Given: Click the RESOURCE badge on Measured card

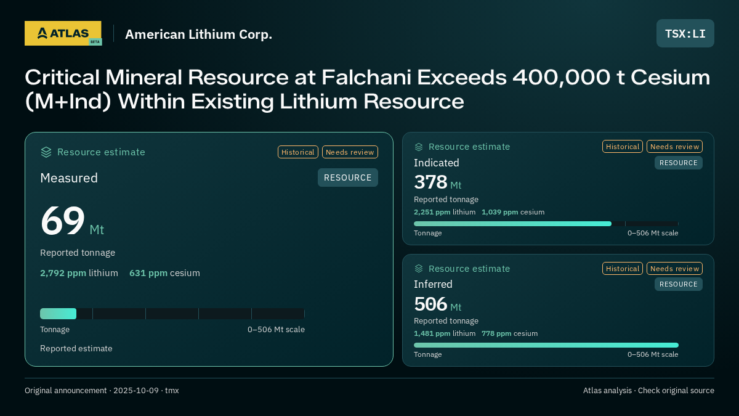Looking at the screenshot, I should [x=348, y=177].
